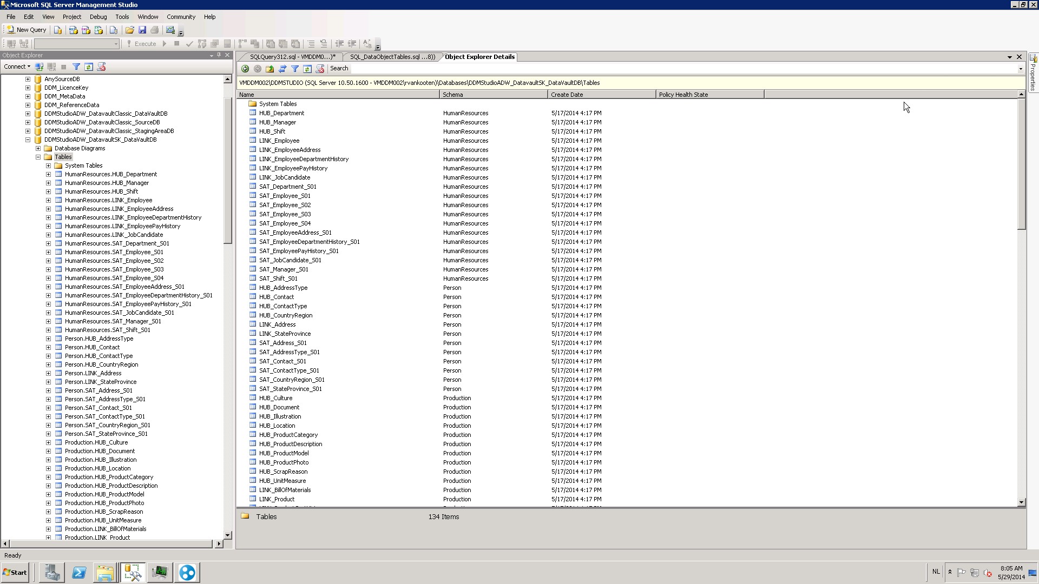The width and height of the screenshot is (1039, 584).
Task: Select the HUB_ProductPhoto row in details
Action: [x=284, y=462]
